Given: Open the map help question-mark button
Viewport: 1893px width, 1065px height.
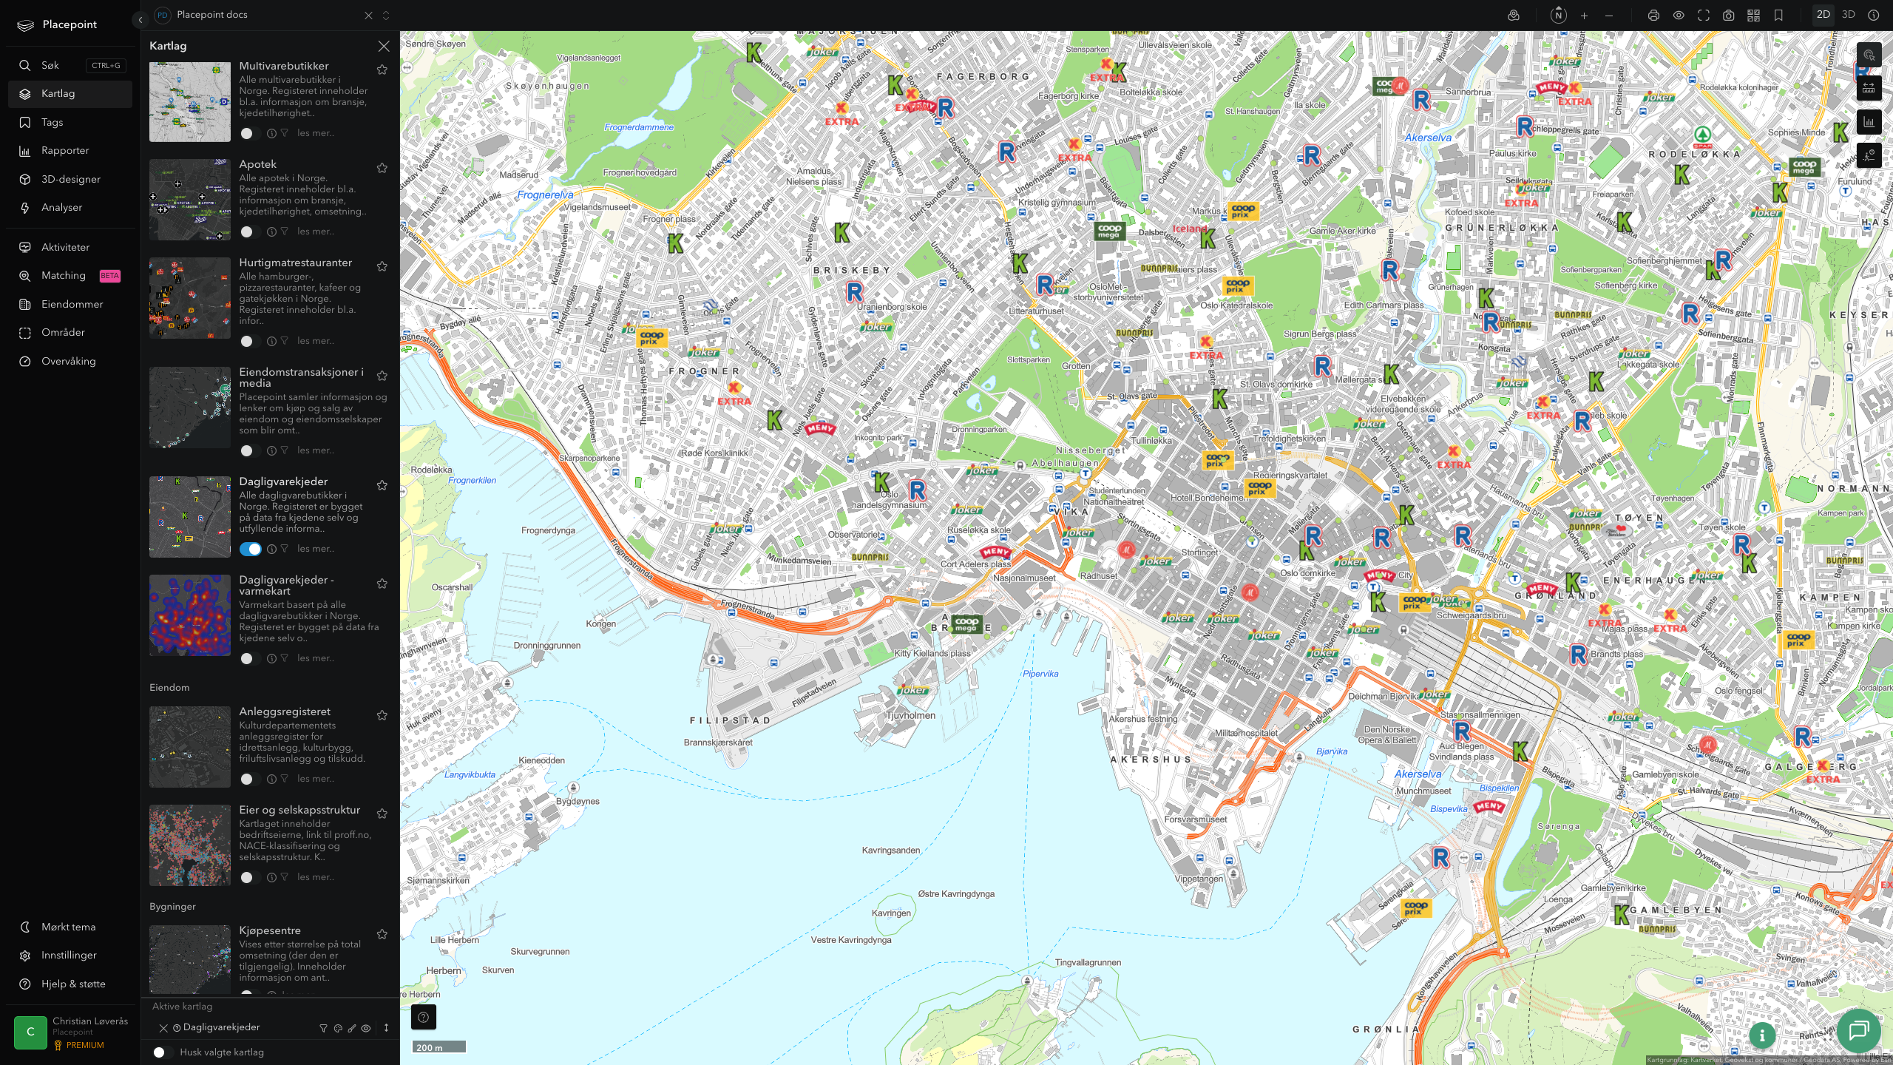Looking at the screenshot, I should point(423,1017).
